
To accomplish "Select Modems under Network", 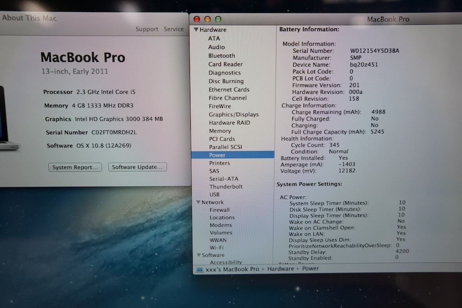I will pyautogui.click(x=221, y=225).
